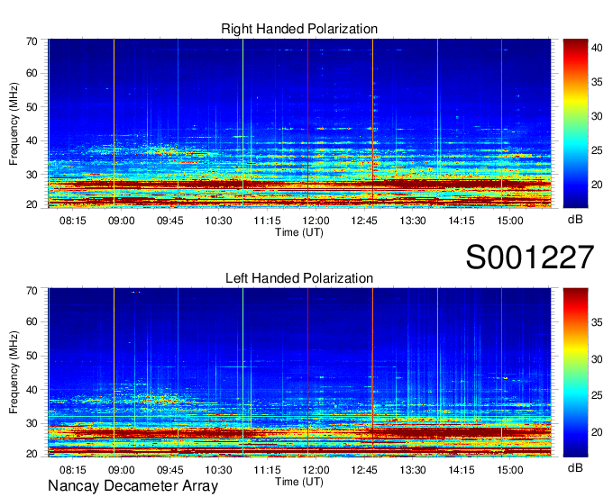Image resolution: width=613 pixels, height=497 pixels.
Task: Click the dark red vertical line in Left Handed spectrogram
Action: (x=307, y=373)
